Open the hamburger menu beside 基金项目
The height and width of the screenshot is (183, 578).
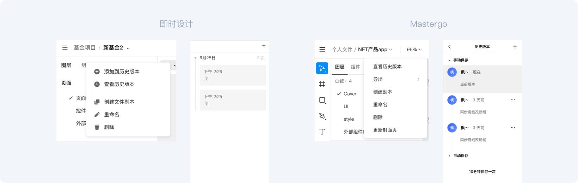(65, 48)
